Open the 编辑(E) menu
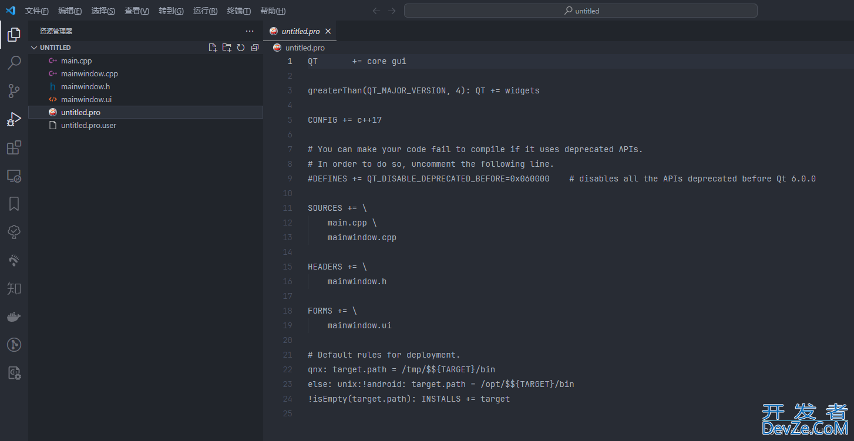This screenshot has height=441, width=854. [70, 11]
